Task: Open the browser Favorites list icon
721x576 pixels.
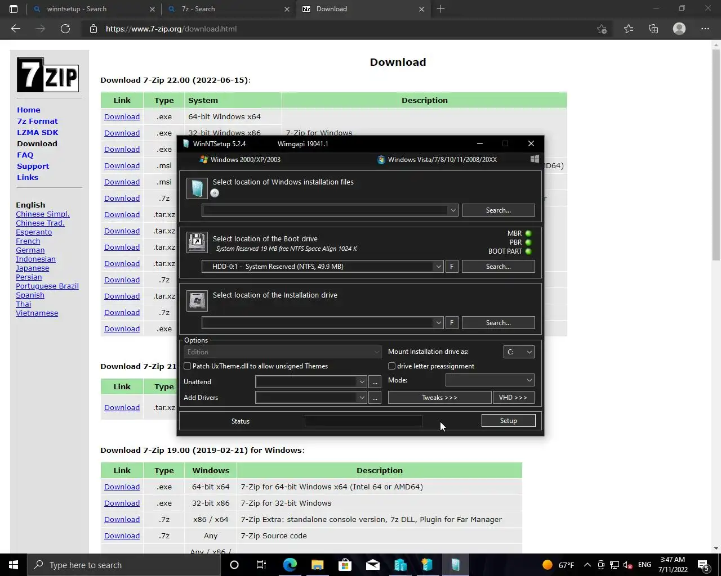Action: (x=629, y=29)
